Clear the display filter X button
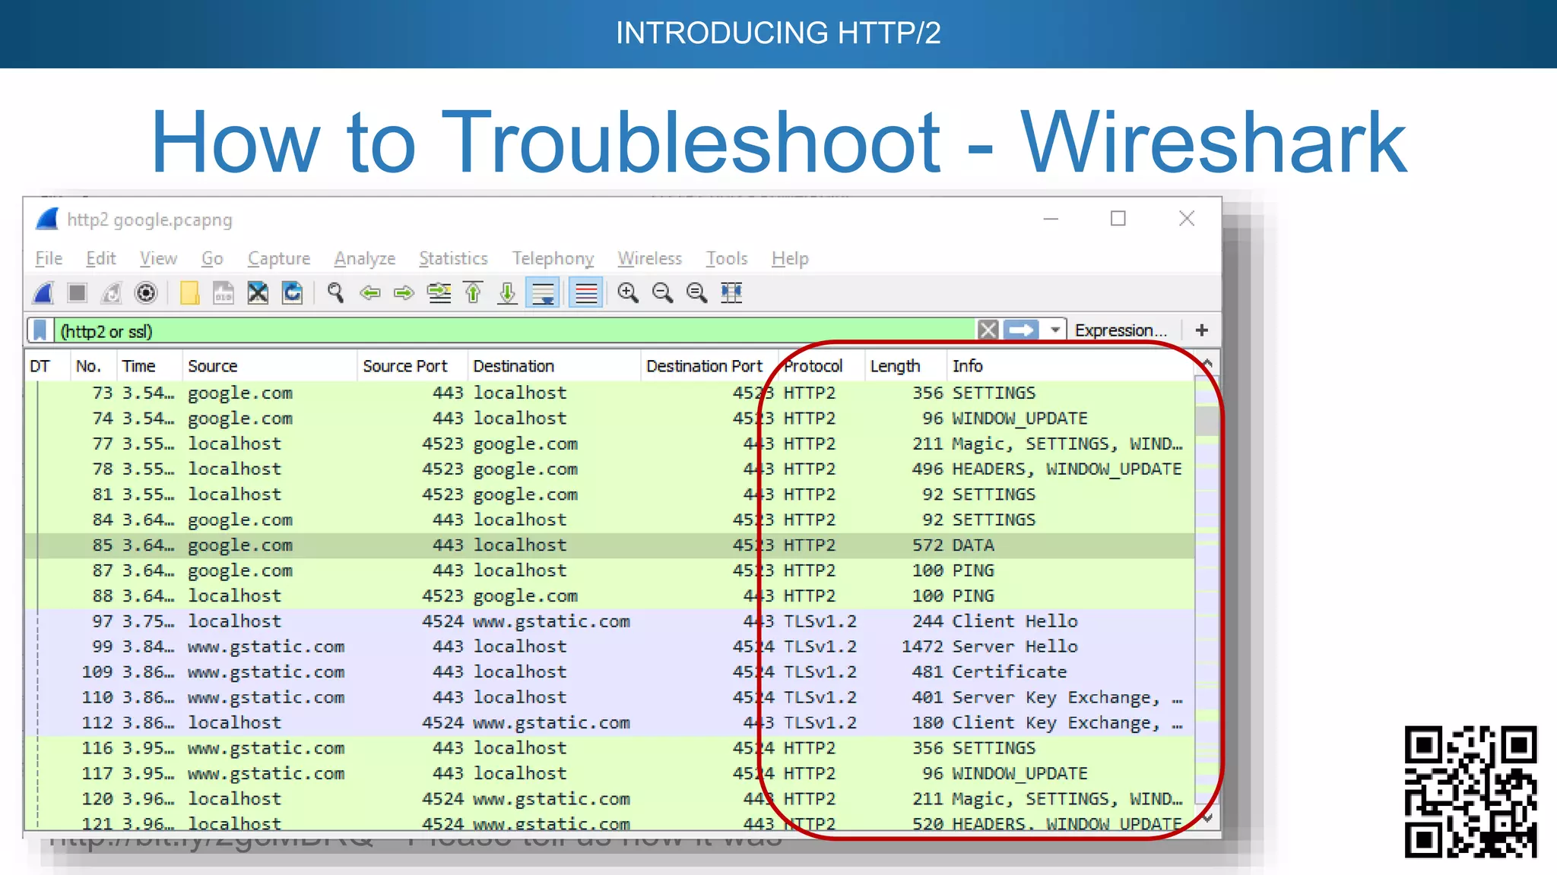The height and width of the screenshot is (875, 1557). tap(988, 330)
